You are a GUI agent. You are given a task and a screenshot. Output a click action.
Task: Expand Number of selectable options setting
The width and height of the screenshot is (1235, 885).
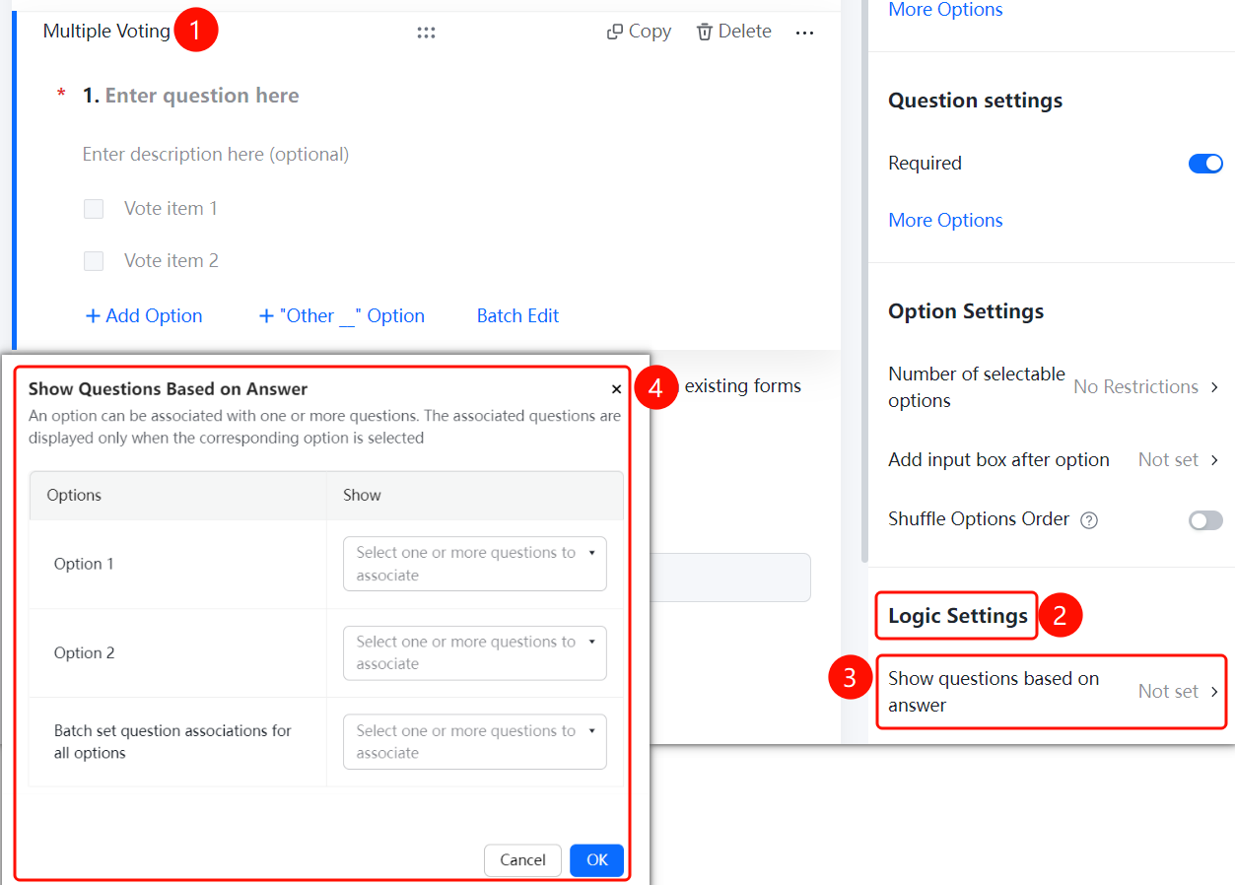click(1053, 387)
